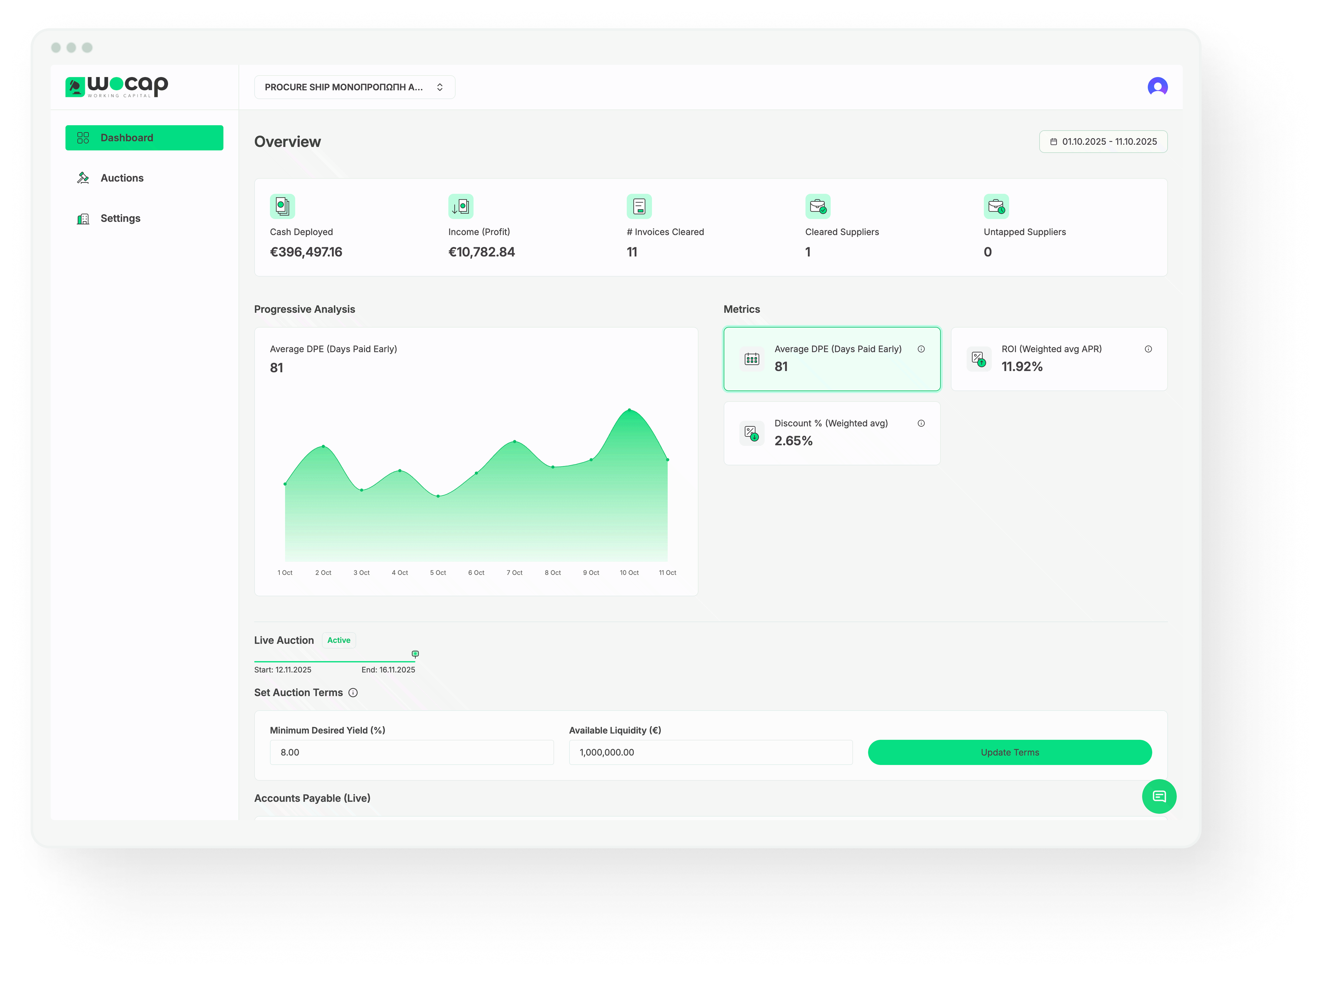Image resolution: width=1330 pixels, height=985 pixels.
Task: Click info icon on Average DPE metric card
Action: (x=921, y=349)
